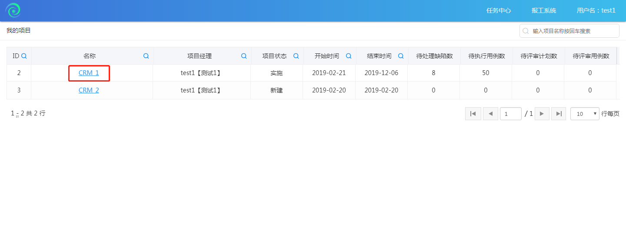Go to the next page arrow

pos(542,114)
